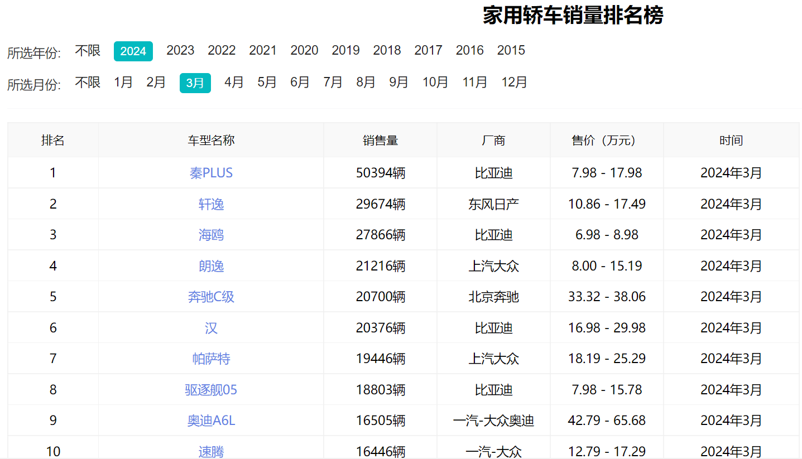This screenshot has width=802, height=459.
Task: Open the 轩逸 model page
Action: coord(211,204)
